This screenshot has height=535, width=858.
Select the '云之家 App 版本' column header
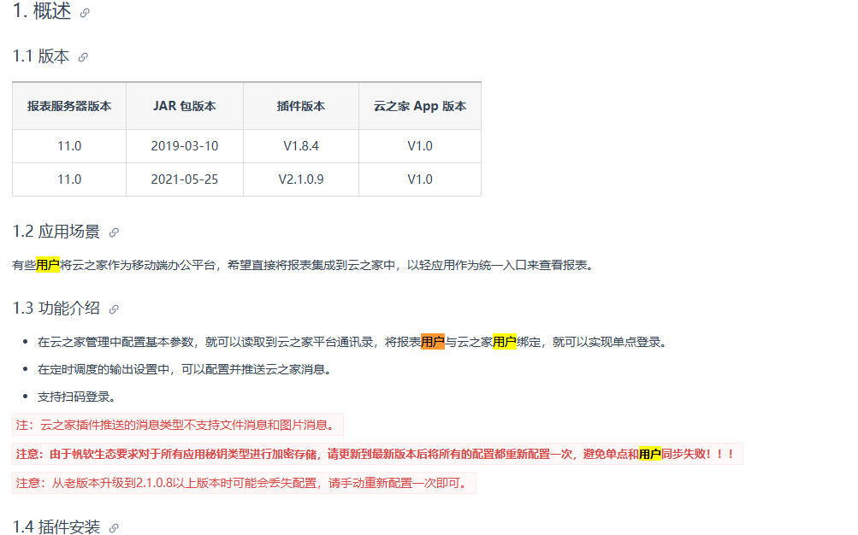(x=420, y=106)
